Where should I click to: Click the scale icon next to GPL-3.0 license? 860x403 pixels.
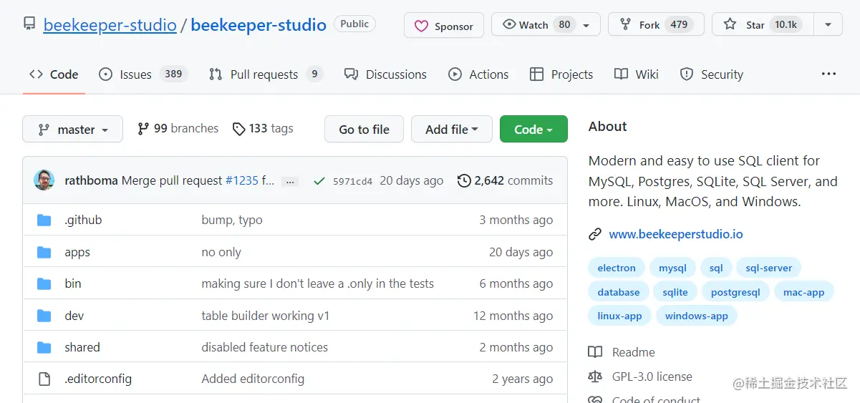coord(595,377)
